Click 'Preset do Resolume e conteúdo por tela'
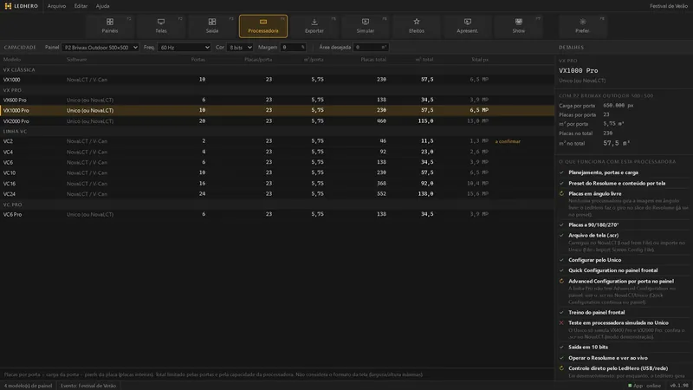This screenshot has height=390, width=693. pyautogui.click(x=617, y=183)
